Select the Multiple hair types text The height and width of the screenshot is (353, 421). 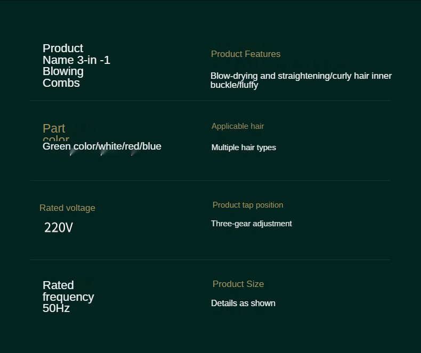point(244,147)
